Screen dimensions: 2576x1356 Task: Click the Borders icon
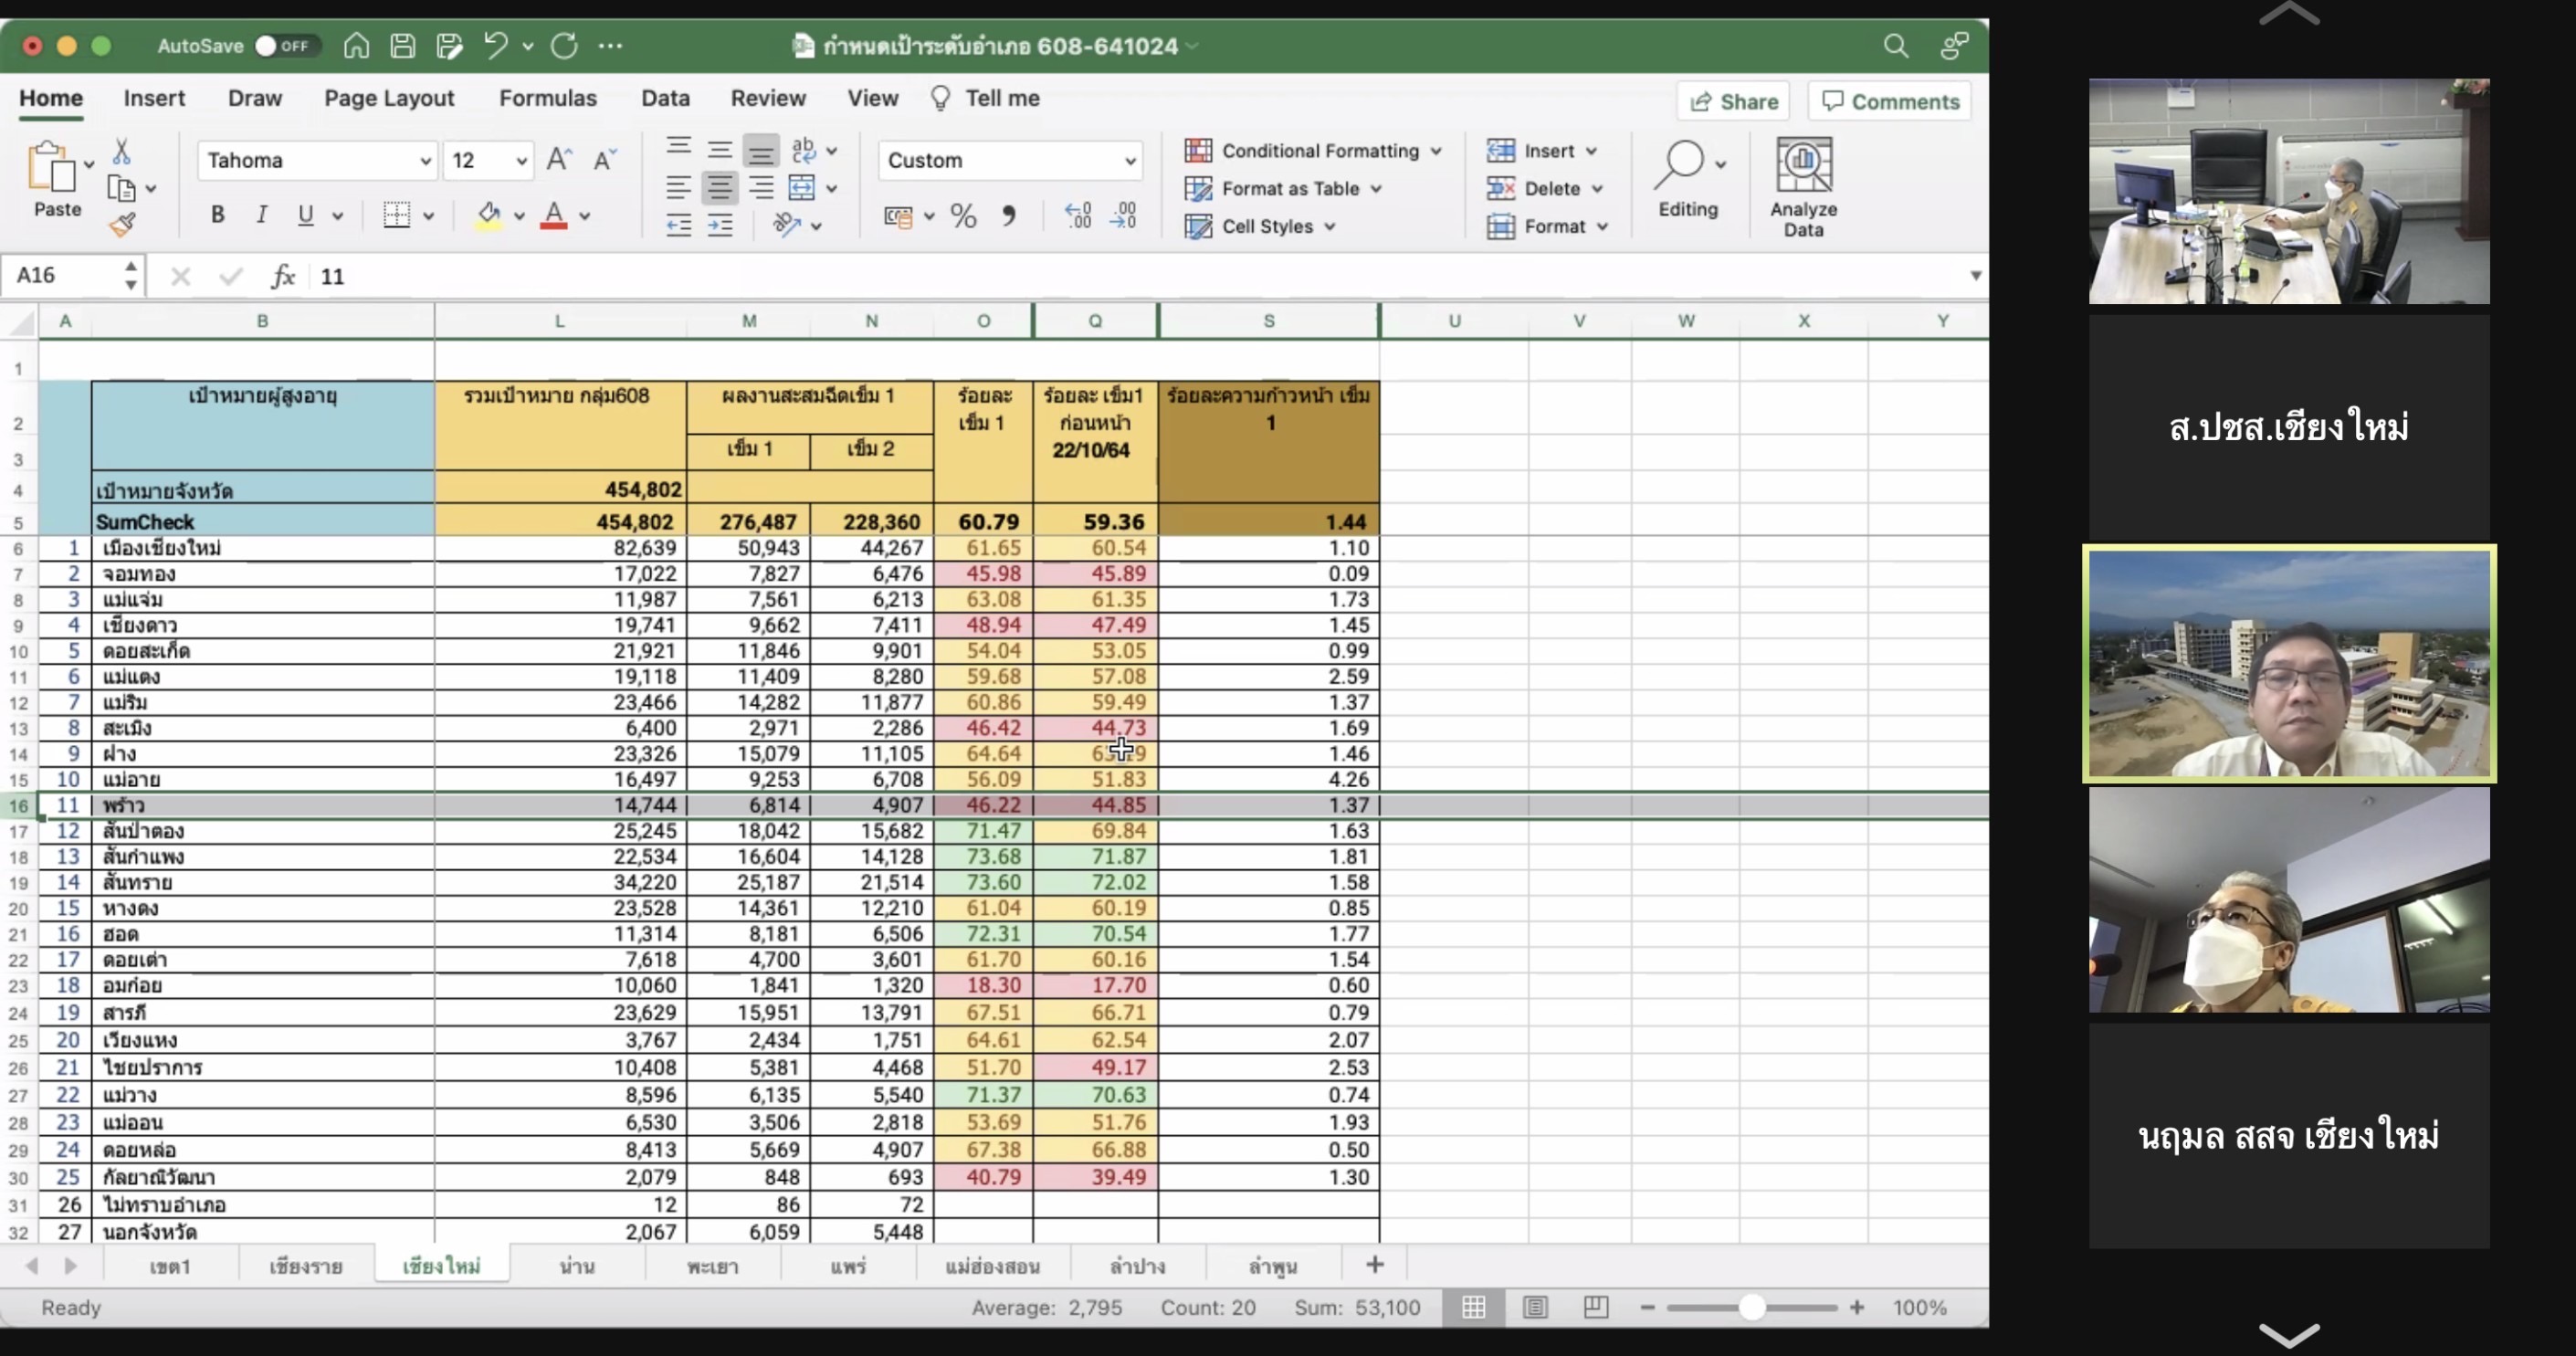click(x=396, y=215)
